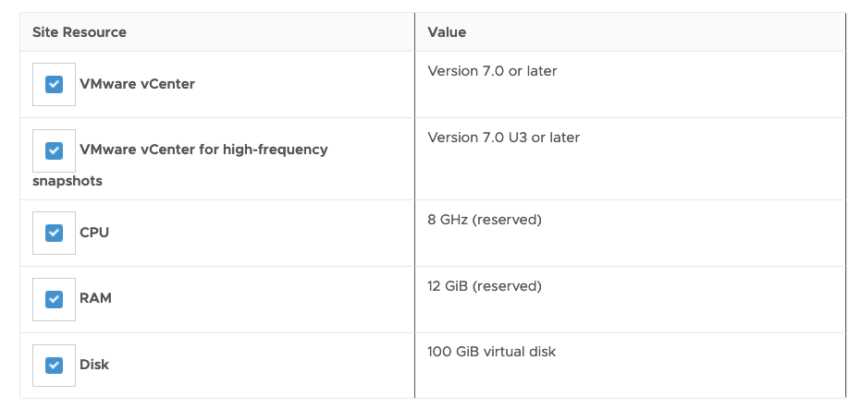The width and height of the screenshot is (861, 408).
Task: Click the '8 GHz' CPU value
Action: click(448, 220)
